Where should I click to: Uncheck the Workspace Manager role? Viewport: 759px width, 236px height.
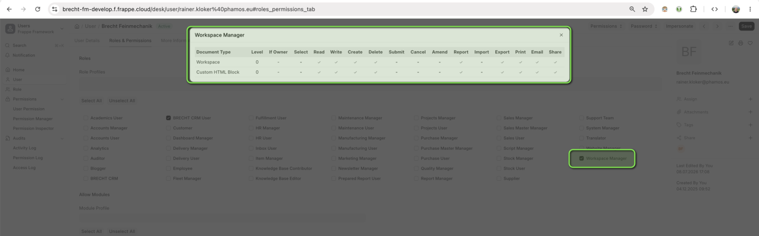coord(581,159)
